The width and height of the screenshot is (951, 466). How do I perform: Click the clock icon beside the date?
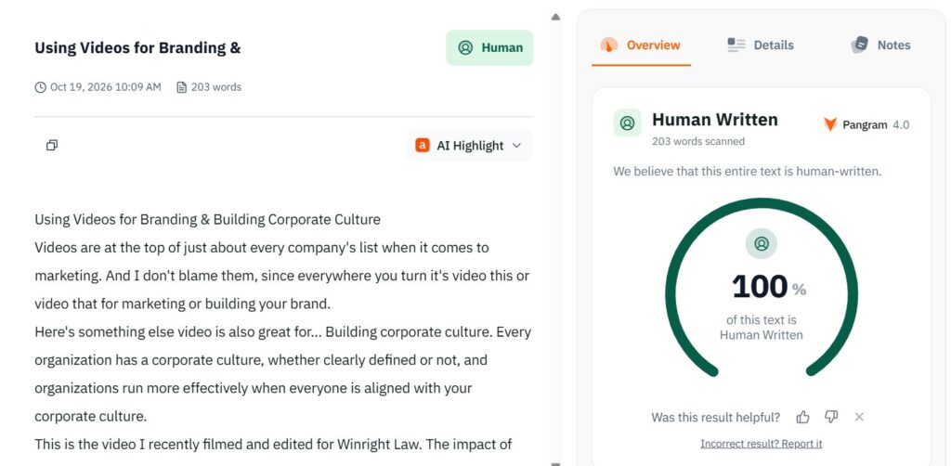[x=41, y=87]
